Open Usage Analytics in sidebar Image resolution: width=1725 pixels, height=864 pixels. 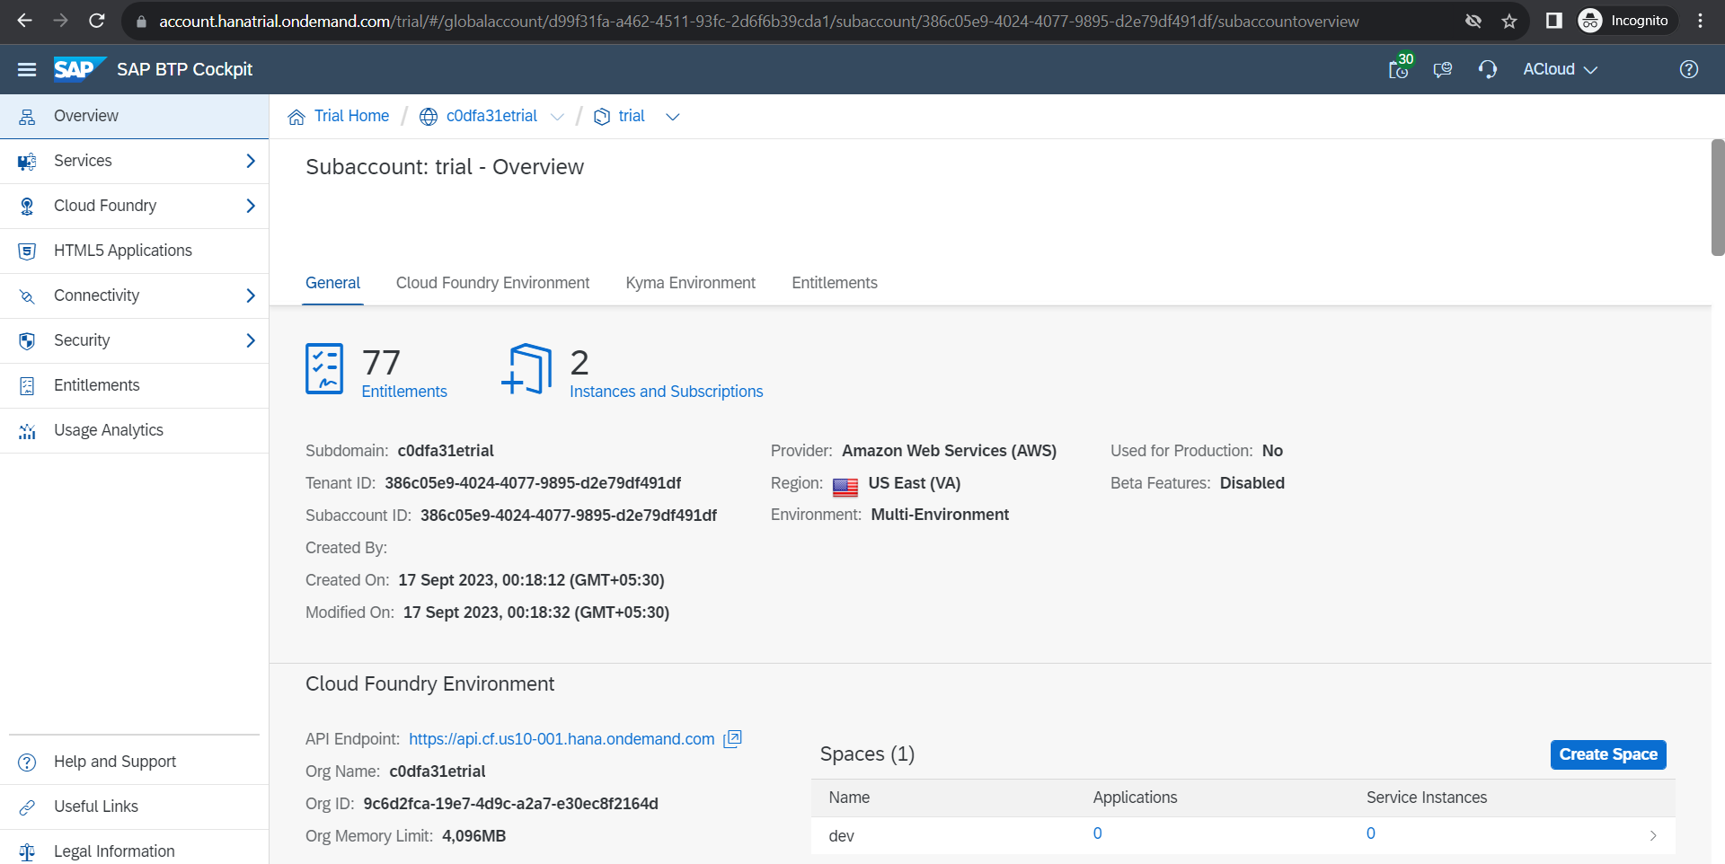(x=109, y=430)
